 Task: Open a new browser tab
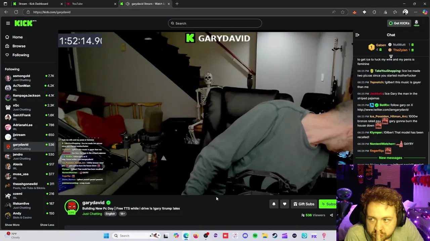coord(177,4)
